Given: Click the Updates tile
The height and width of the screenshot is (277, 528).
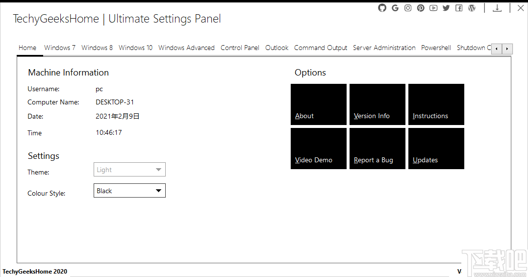Looking at the screenshot, I should pos(436,149).
